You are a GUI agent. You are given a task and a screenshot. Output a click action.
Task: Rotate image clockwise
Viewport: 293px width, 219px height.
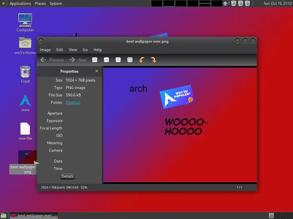tap(153, 60)
